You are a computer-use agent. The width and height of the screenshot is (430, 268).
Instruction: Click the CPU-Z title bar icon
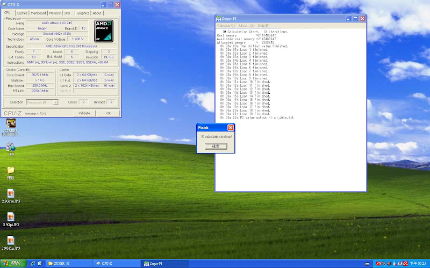[x=4, y=5]
